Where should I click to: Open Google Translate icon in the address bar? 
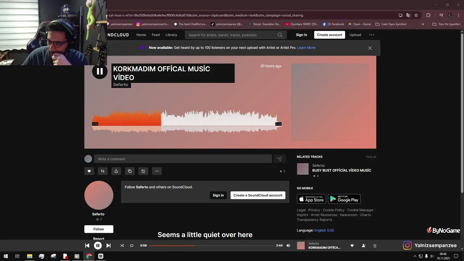(x=408, y=15)
